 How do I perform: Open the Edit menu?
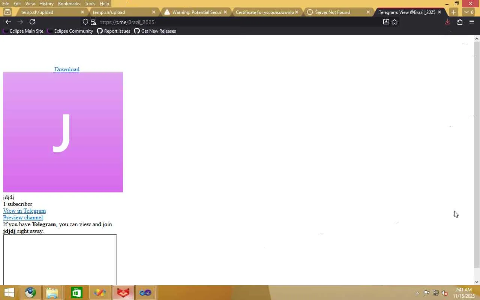click(17, 4)
